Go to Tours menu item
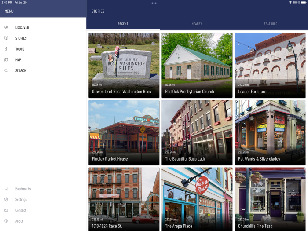Screen dimensions: 308x231 tap(20, 49)
